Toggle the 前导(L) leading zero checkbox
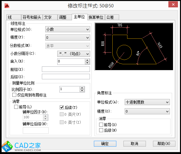The height and width of the screenshot is (154, 181). point(16,107)
